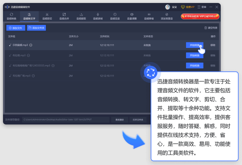Switch to the 音频变速 speed tool
Viewport: 242px width, 165px height.
coord(115,16)
